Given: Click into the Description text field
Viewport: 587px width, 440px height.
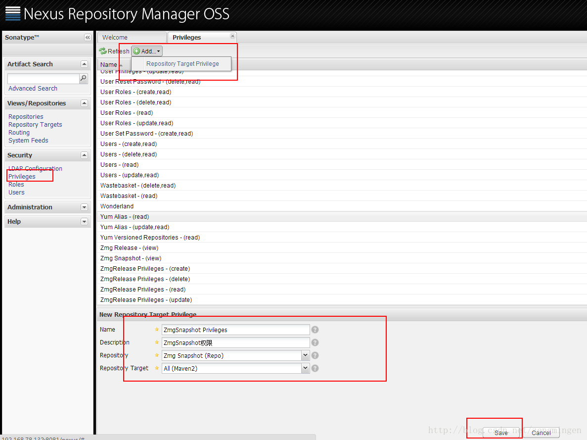Looking at the screenshot, I should (x=236, y=342).
